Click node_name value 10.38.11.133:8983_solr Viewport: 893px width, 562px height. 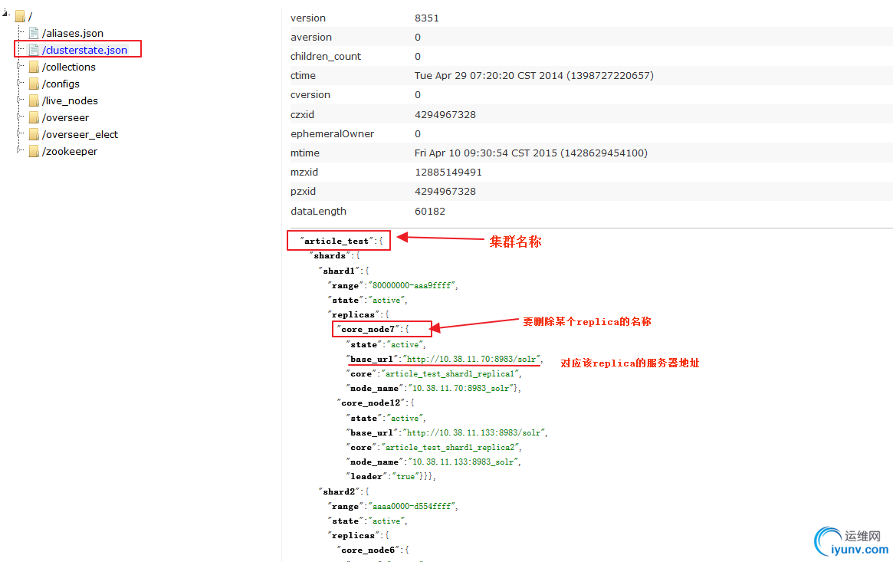[x=463, y=462]
